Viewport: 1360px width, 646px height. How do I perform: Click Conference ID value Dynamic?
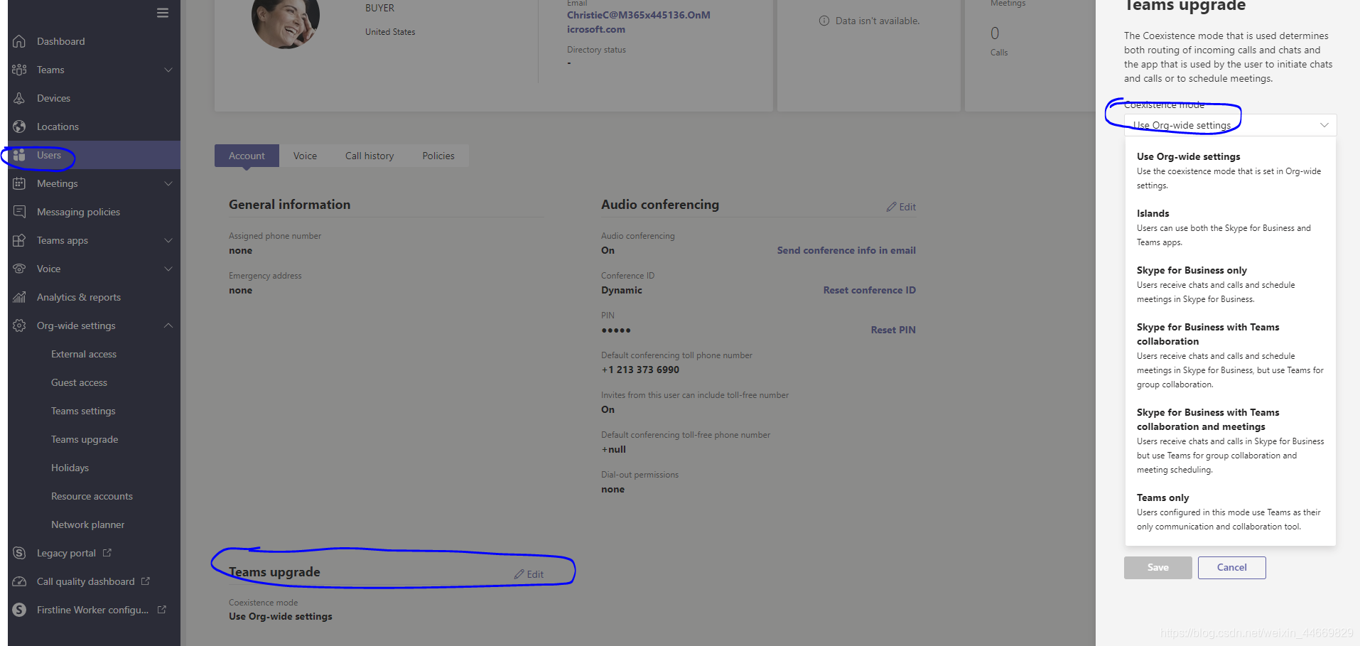pos(622,290)
